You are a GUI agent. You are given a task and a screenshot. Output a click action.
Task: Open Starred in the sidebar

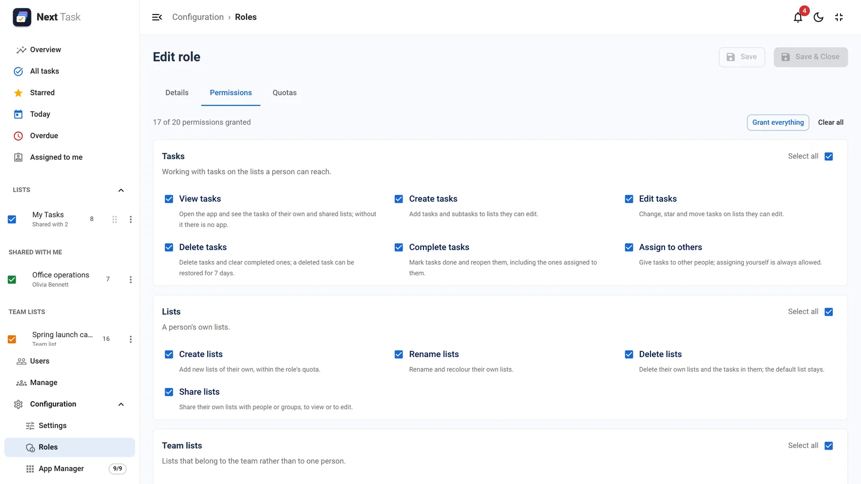(x=69, y=92)
